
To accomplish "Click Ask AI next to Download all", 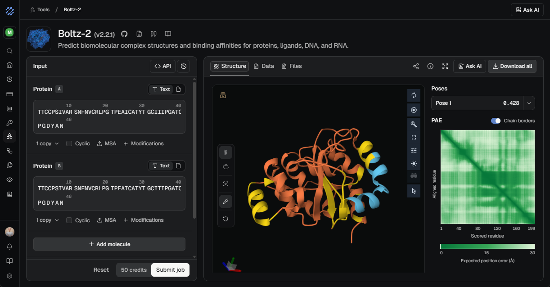I will 469,66.
